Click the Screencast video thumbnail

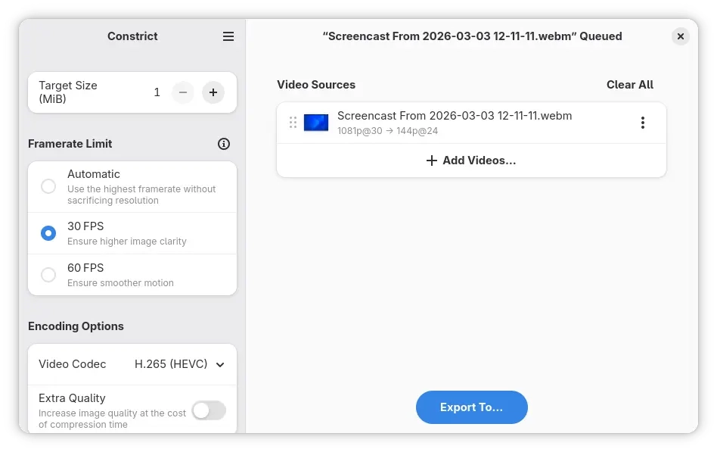tap(315, 123)
